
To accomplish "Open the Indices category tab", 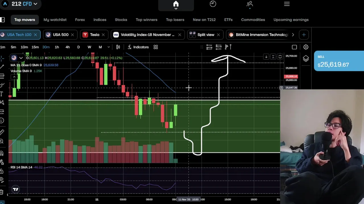I will coord(100,20).
